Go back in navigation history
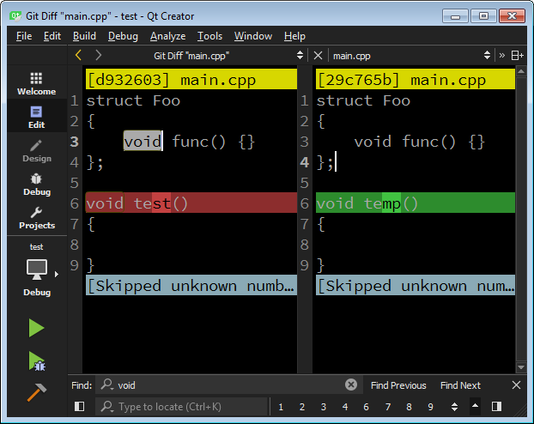 coord(78,55)
